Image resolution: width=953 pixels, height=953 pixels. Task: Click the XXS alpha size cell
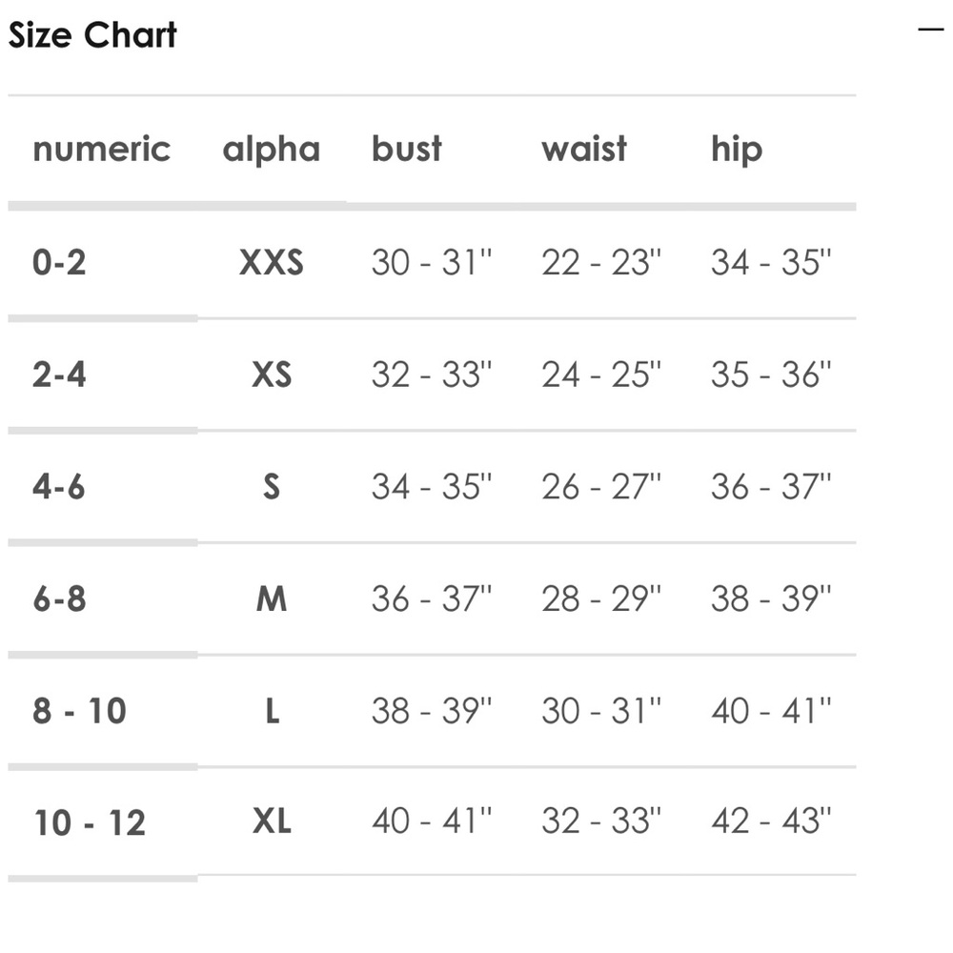coord(271,263)
